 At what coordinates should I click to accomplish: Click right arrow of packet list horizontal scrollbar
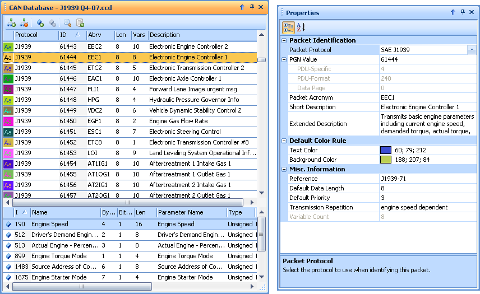tap(252, 202)
